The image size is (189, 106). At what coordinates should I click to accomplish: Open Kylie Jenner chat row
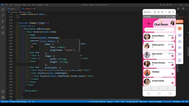click(159, 55)
